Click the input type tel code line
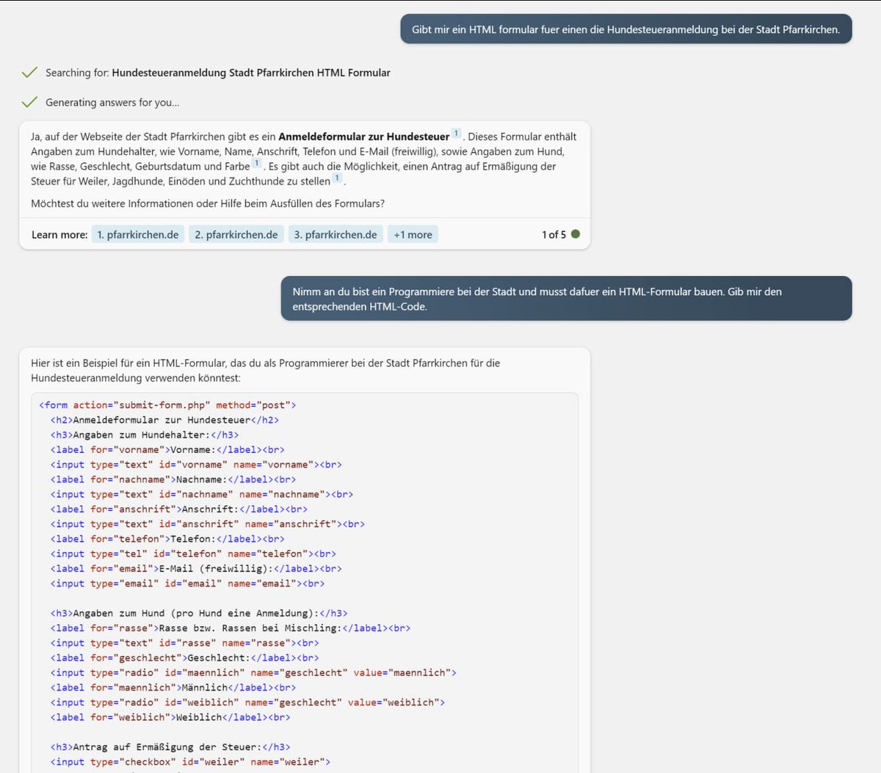Image resolution: width=881 pixels, height=773 pixels. coord(193,554)
